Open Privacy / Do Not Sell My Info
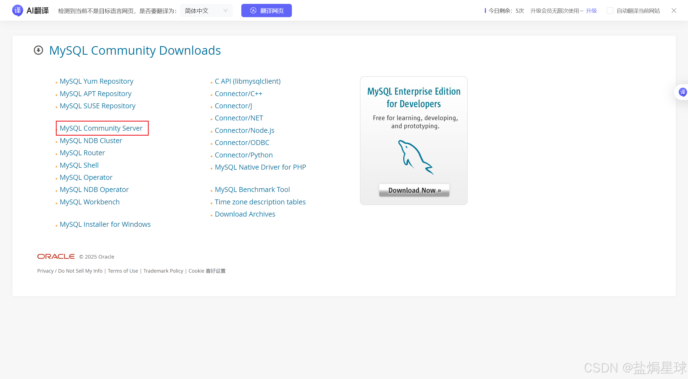 point(70,271)
